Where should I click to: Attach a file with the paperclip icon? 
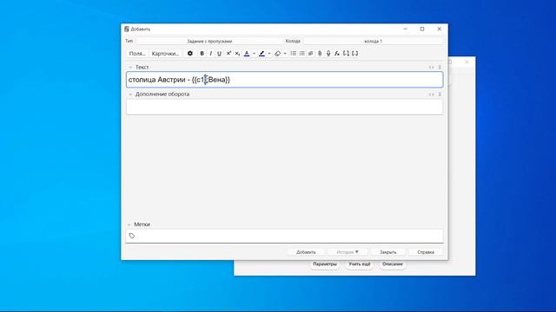[320, 54]
